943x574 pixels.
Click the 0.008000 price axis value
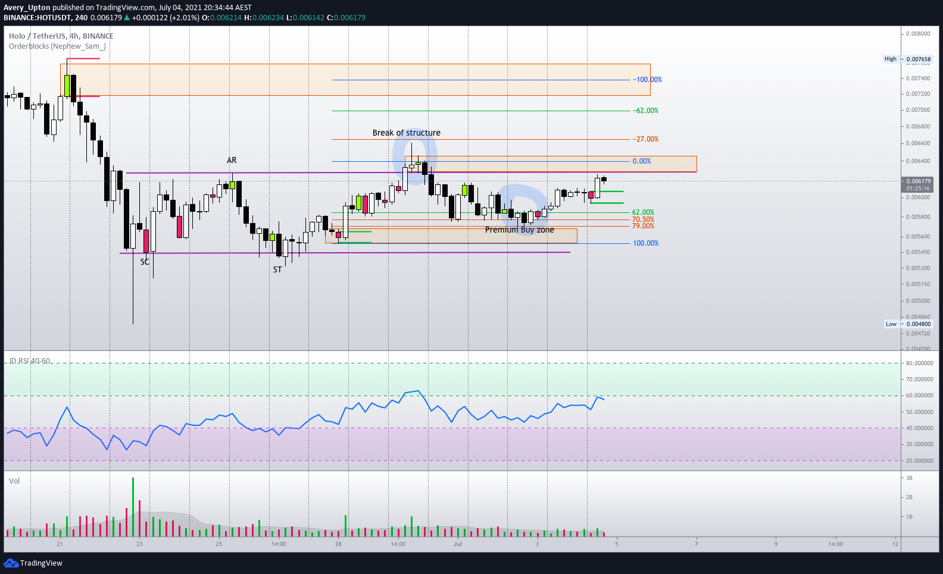[x=918, y=34]
